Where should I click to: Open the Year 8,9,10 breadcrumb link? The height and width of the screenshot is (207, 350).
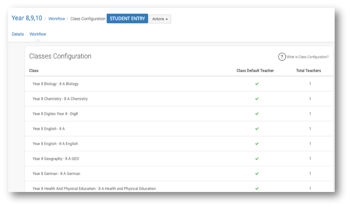tap(27, 18)
